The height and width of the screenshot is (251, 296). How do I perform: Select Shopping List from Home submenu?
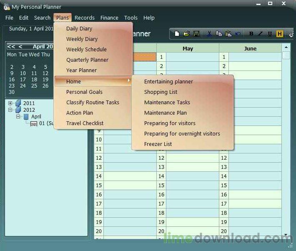pyautogui.click(x=161, y=92)
